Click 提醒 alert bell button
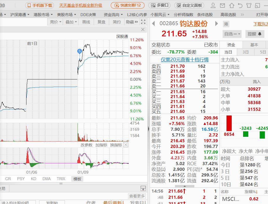Image resolution: width=268 pixels, height=204 pixels. (255, 34)
